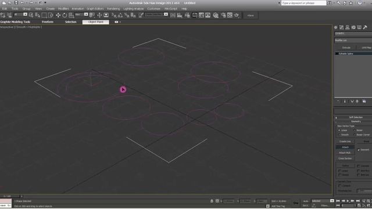Toggle Window/Crossing selection mode
This screenshot has width=372, height=209.
tap(51, 15)
